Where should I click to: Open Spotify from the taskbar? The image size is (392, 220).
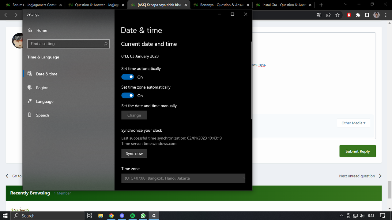pyautogui.click(x=133, y=216)
